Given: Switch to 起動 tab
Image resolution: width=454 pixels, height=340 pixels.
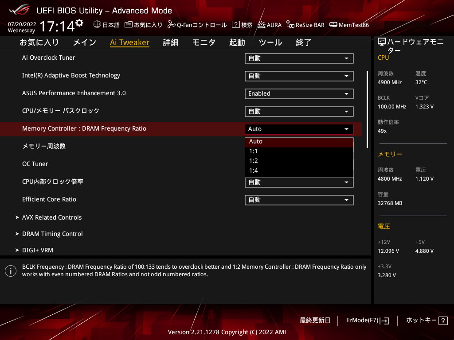Looking at the screenshot, I should (237, 42).
